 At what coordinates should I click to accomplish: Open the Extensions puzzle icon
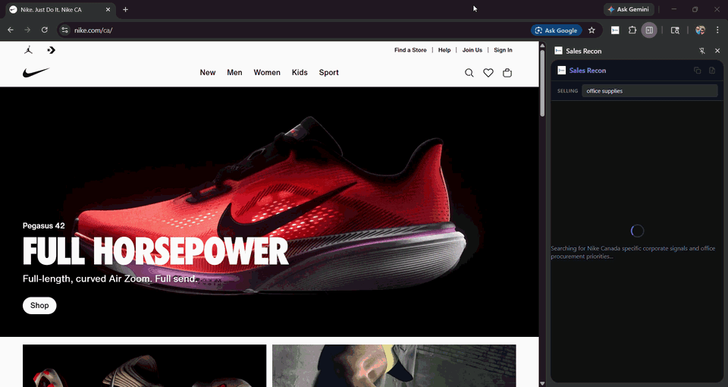(632, 30)
